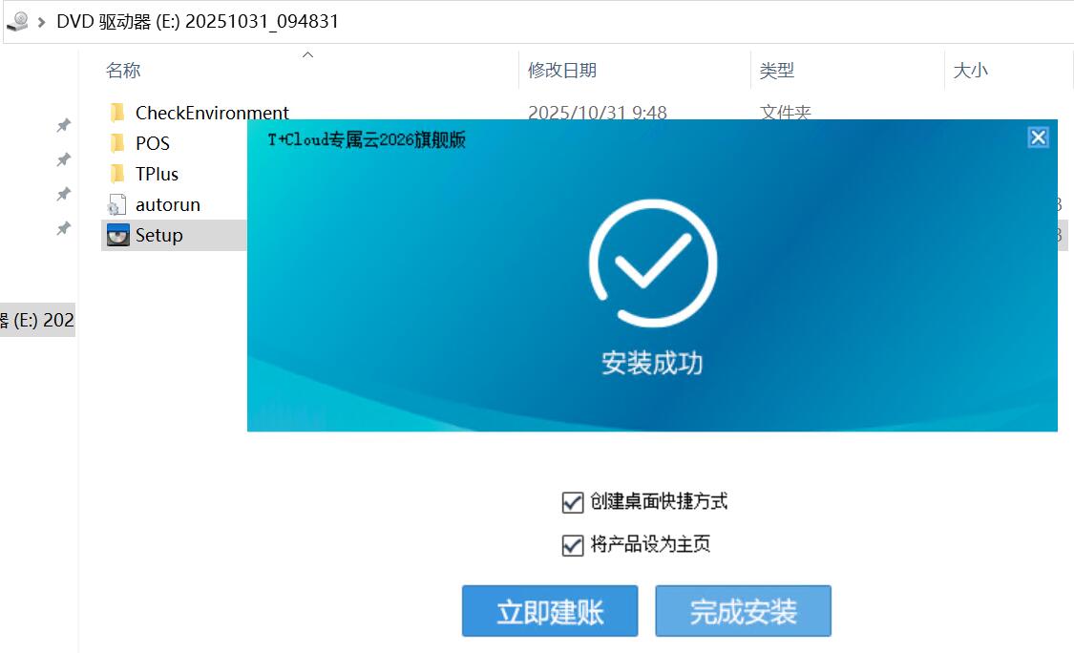Uncheck the 创建桌面快捷方式 checkbox

point(573,502)
